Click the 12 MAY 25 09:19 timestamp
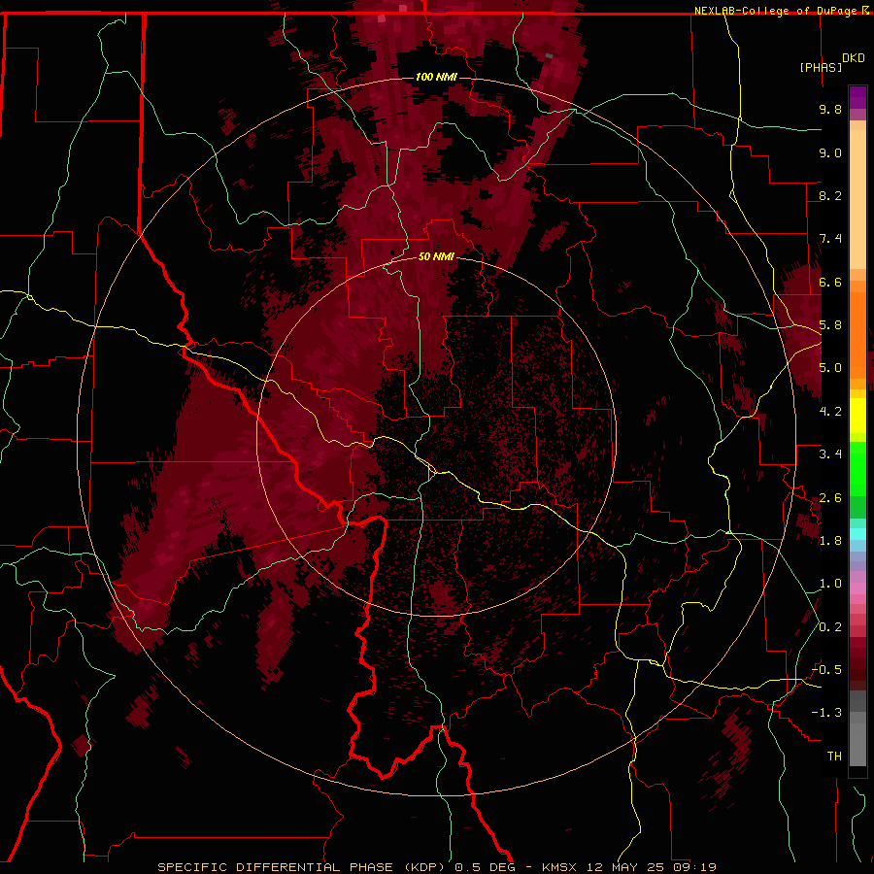 pyautogui.click(x=651, y=867)
